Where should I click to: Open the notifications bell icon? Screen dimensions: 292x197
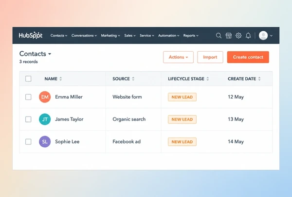[x=248, y=36]
